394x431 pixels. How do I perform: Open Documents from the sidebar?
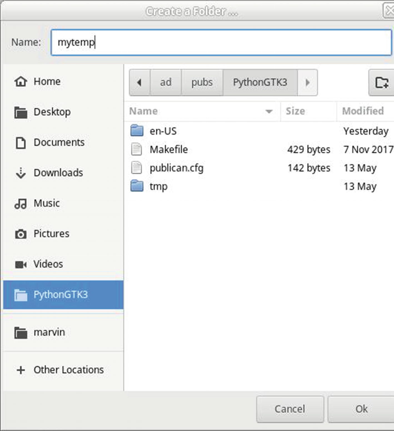tap(59, 142)
